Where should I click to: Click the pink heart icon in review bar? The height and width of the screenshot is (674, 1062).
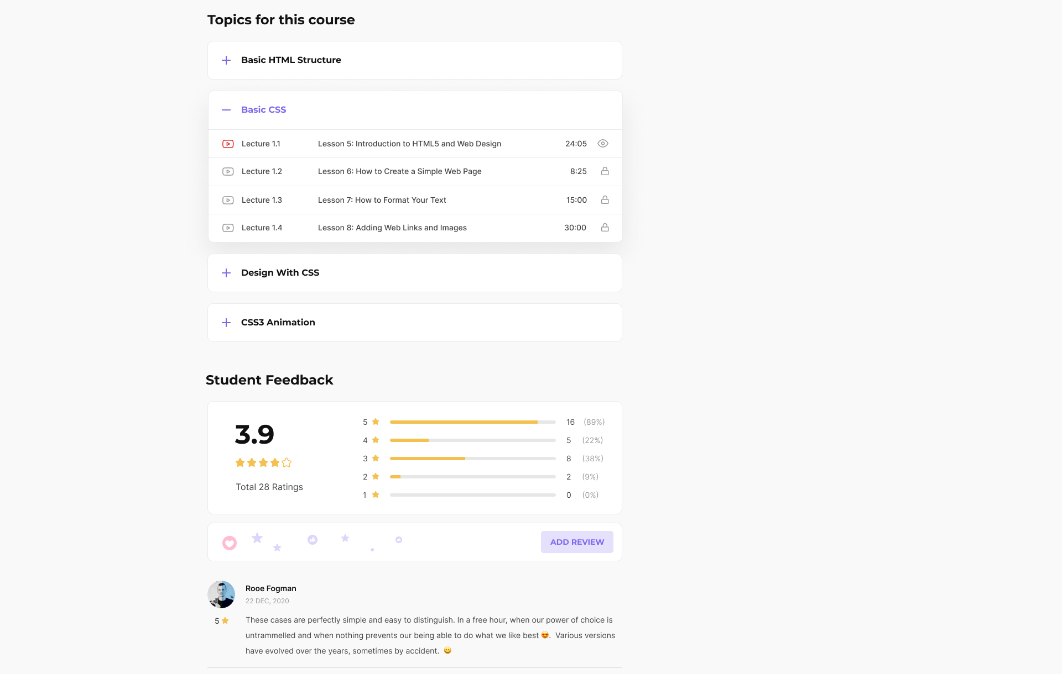[x=230, y=543]
